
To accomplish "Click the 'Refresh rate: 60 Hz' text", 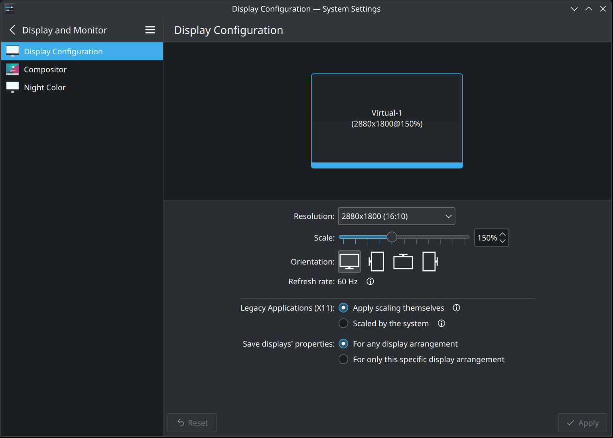I will (323, 281).
